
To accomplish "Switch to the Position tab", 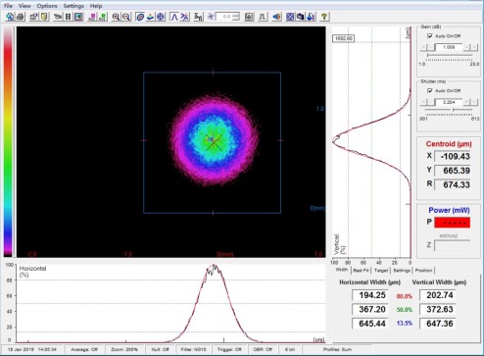I will point(423,271).
